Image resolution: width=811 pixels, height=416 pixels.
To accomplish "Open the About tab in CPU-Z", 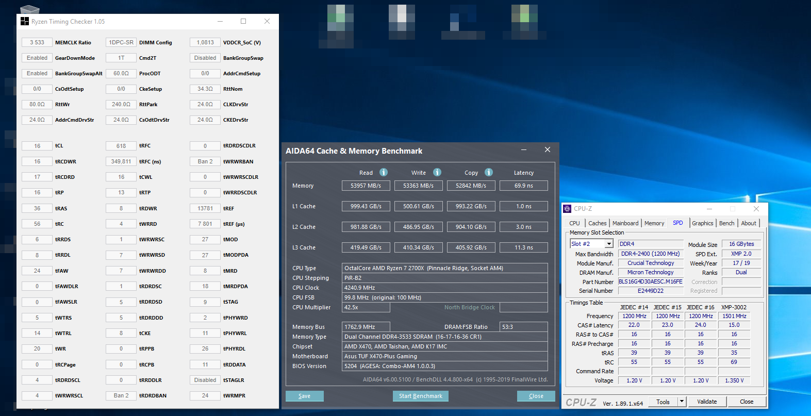I will (x=749, y=223).
